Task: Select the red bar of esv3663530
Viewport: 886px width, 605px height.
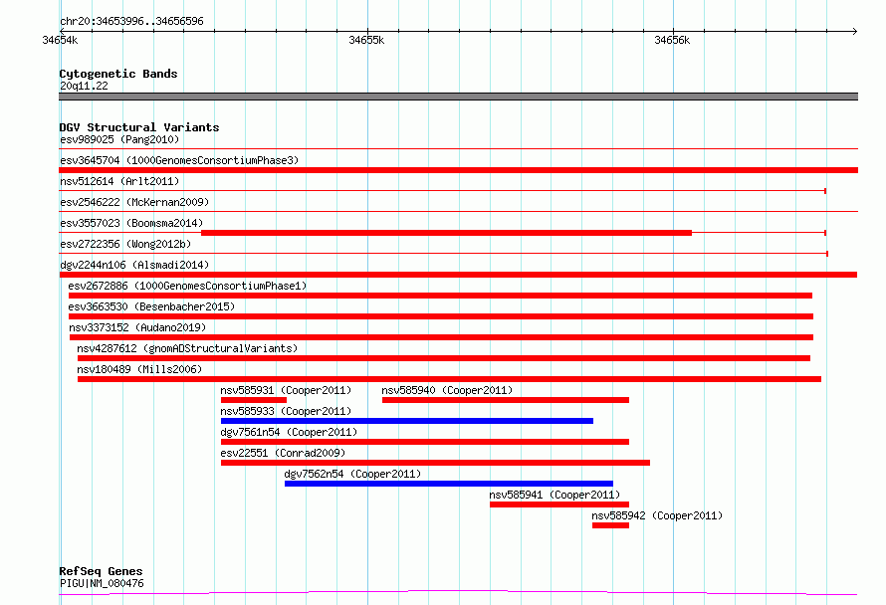Action: [x=441, y=316]
